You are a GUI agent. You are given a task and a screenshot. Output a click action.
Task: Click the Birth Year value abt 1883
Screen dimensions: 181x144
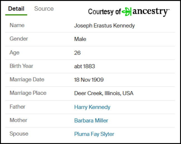coord(84,66)
